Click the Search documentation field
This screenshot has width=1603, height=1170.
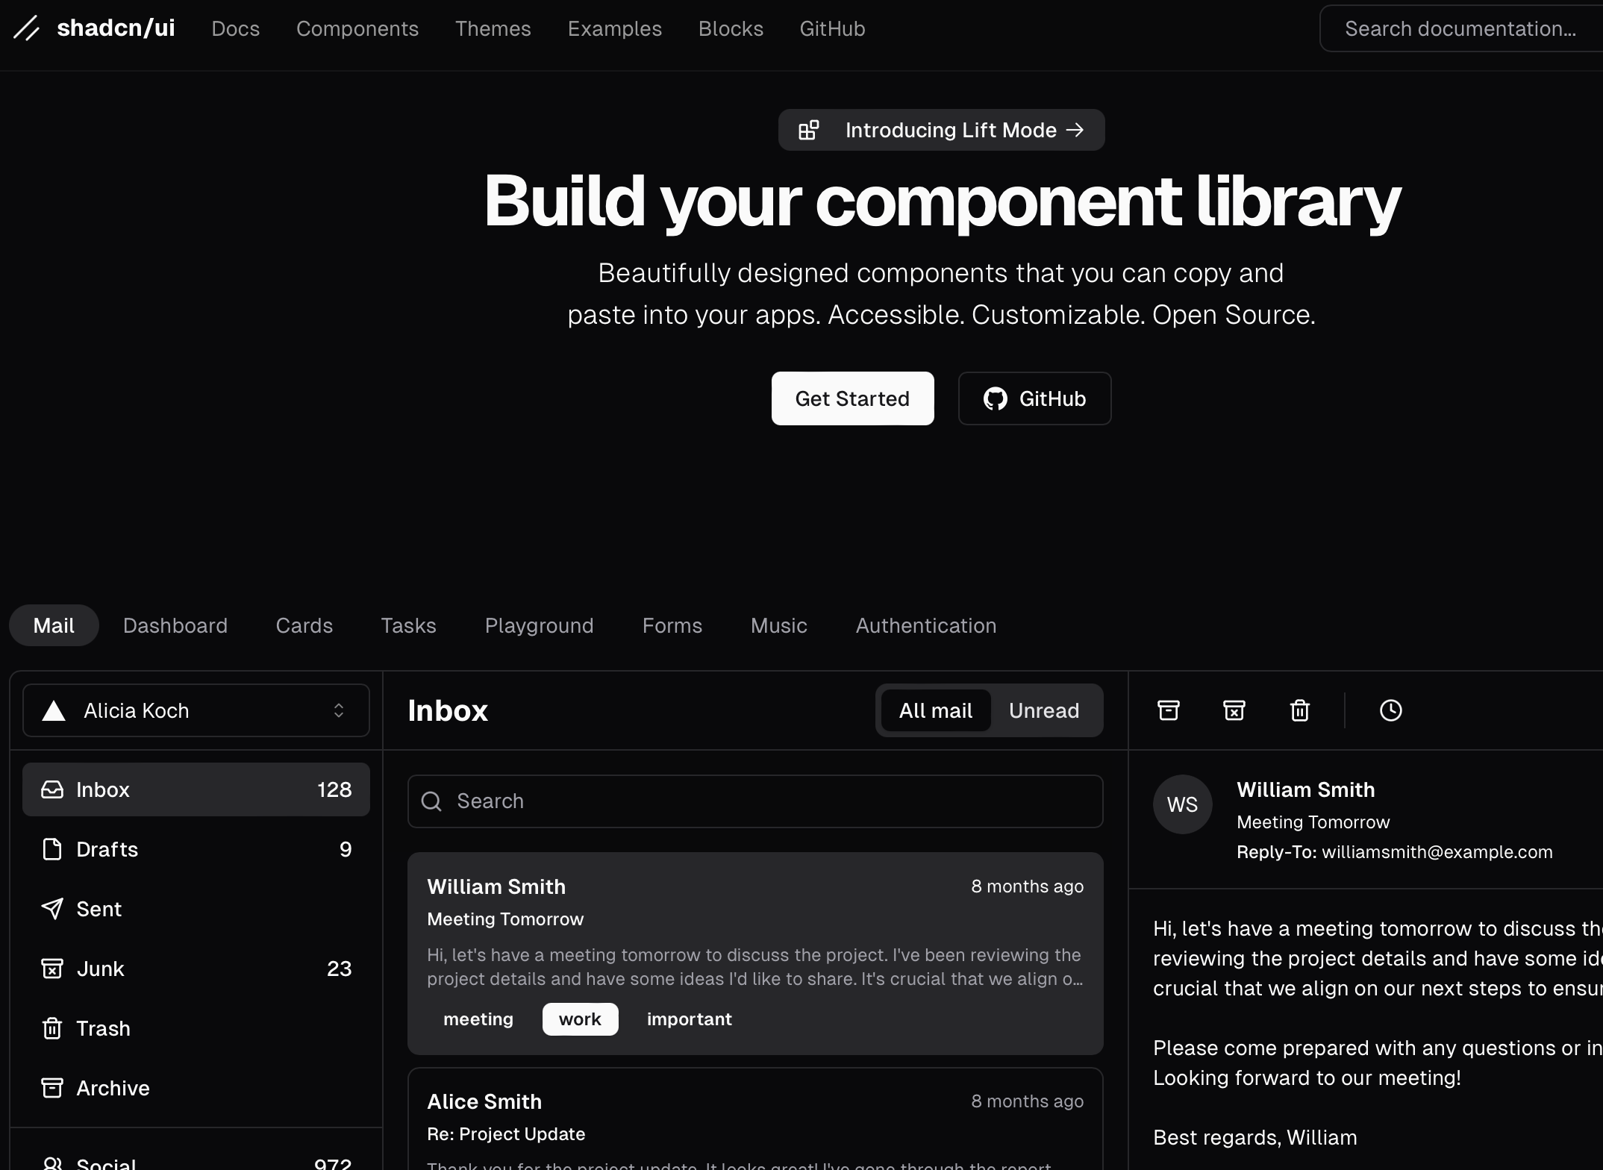point(1460,28)
